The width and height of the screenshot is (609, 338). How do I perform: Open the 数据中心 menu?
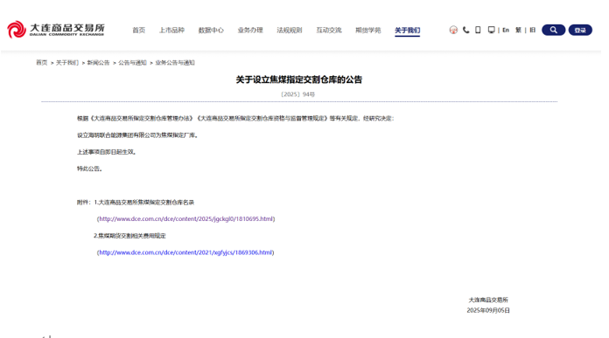(211, 30)
